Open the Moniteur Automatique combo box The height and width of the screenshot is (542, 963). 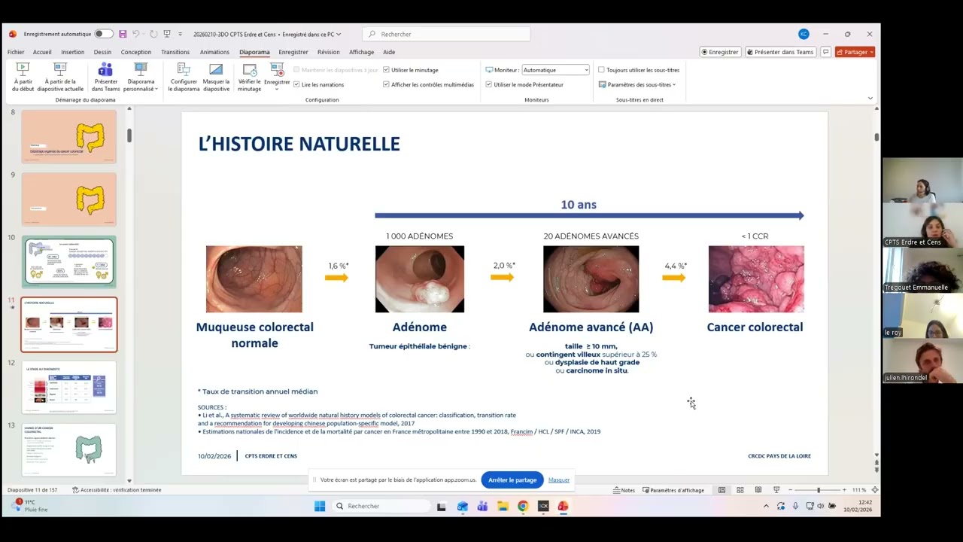tap(555, 70)
